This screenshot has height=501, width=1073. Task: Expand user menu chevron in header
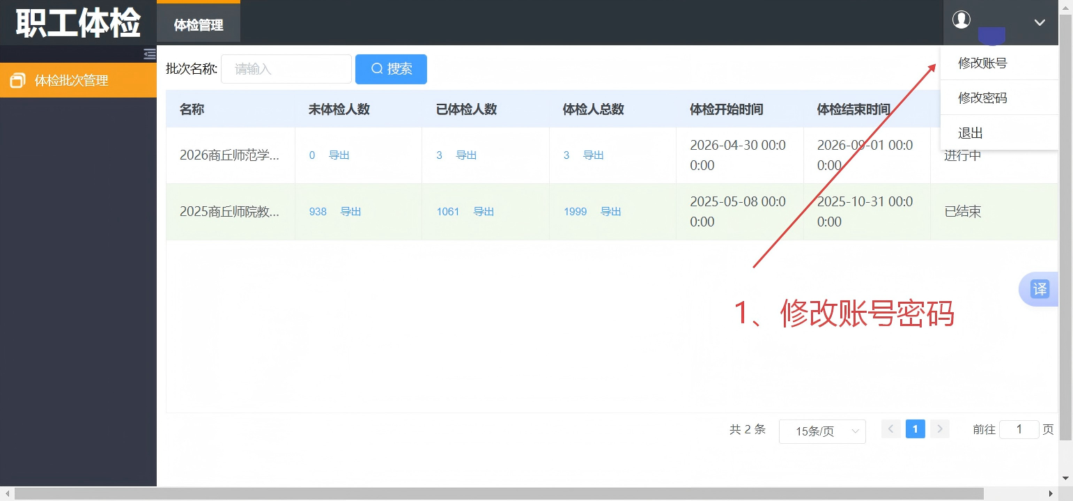[1040, 22]
